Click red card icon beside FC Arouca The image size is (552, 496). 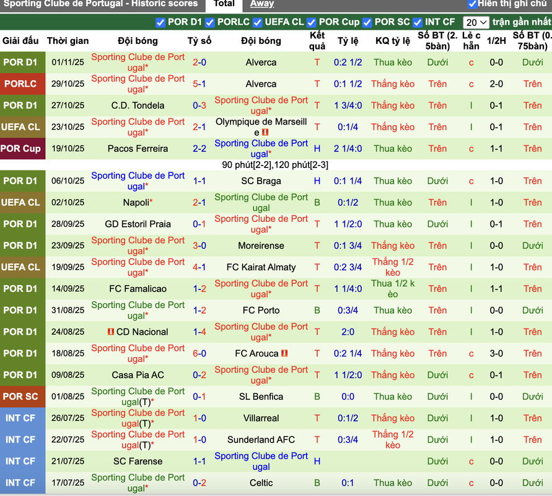pyautogui.click(x=284, y=353)
